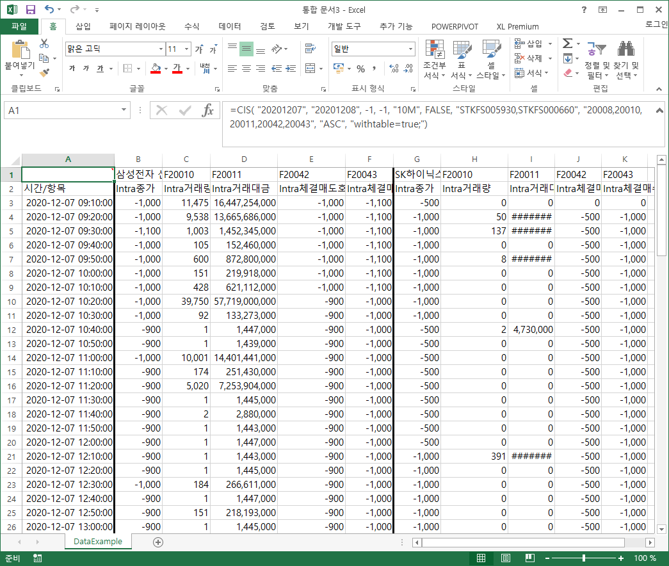Zoom in with plus button
Viewport: 669px width, 566px height.
(621, 558)
